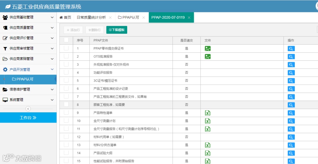This screenshot has width=318, height=164.
Task: Open Excel file for 产品试验大纲
Action: pyautogui.click(x=208, y=153)
